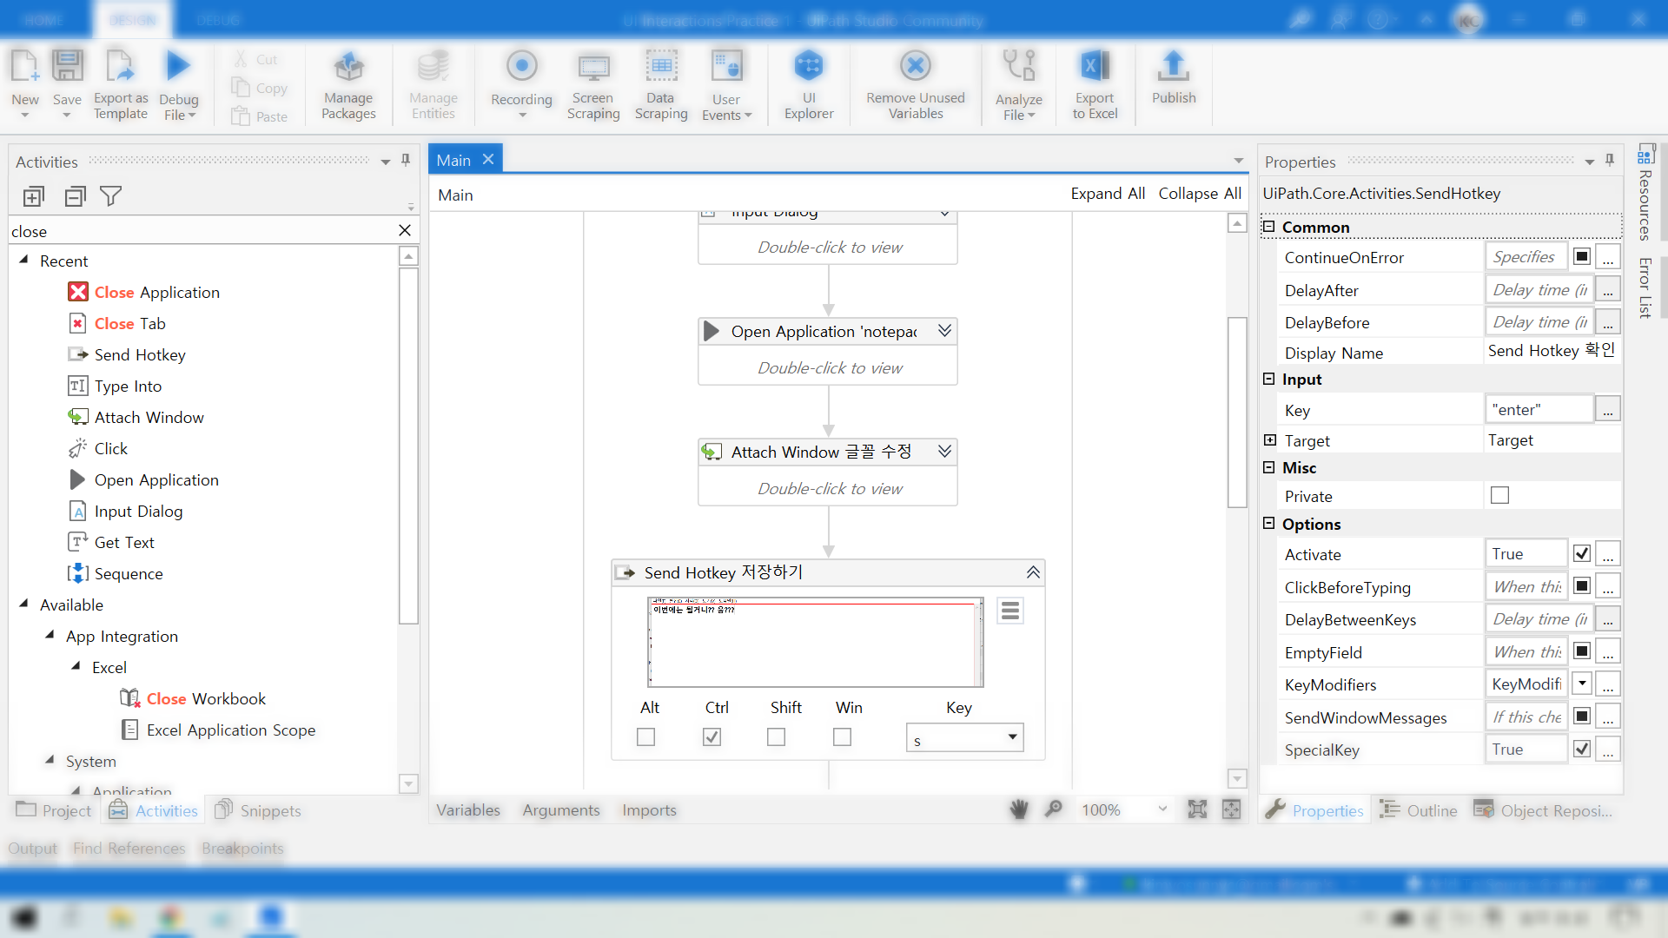Publish the project

pos(1174,78)
